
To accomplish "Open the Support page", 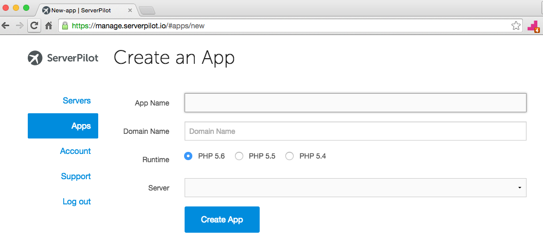I will [x=76, y=177].
